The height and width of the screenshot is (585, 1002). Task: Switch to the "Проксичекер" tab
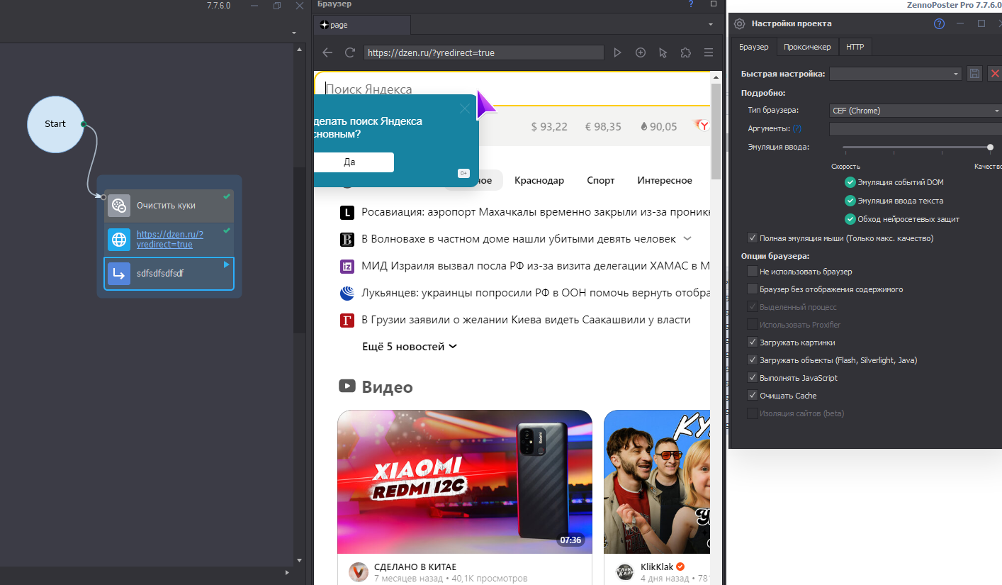pos(807,47)
